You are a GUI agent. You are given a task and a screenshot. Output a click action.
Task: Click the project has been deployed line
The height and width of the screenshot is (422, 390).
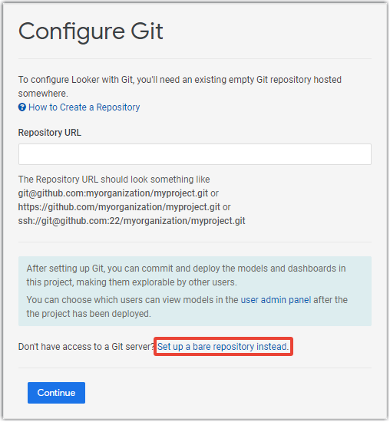click(88, 314)
